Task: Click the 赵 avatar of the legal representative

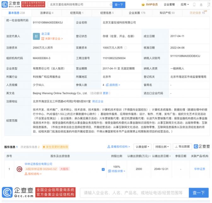Action: pyautogui.click(x=36, y=36)
